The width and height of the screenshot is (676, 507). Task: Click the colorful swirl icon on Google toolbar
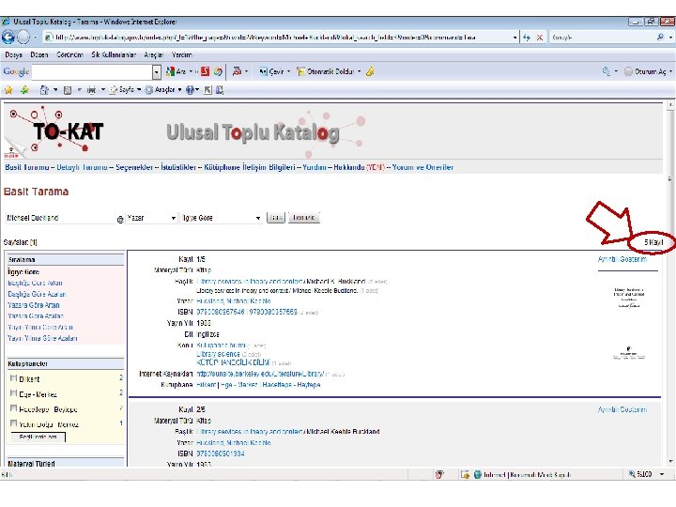pos(218,71)
